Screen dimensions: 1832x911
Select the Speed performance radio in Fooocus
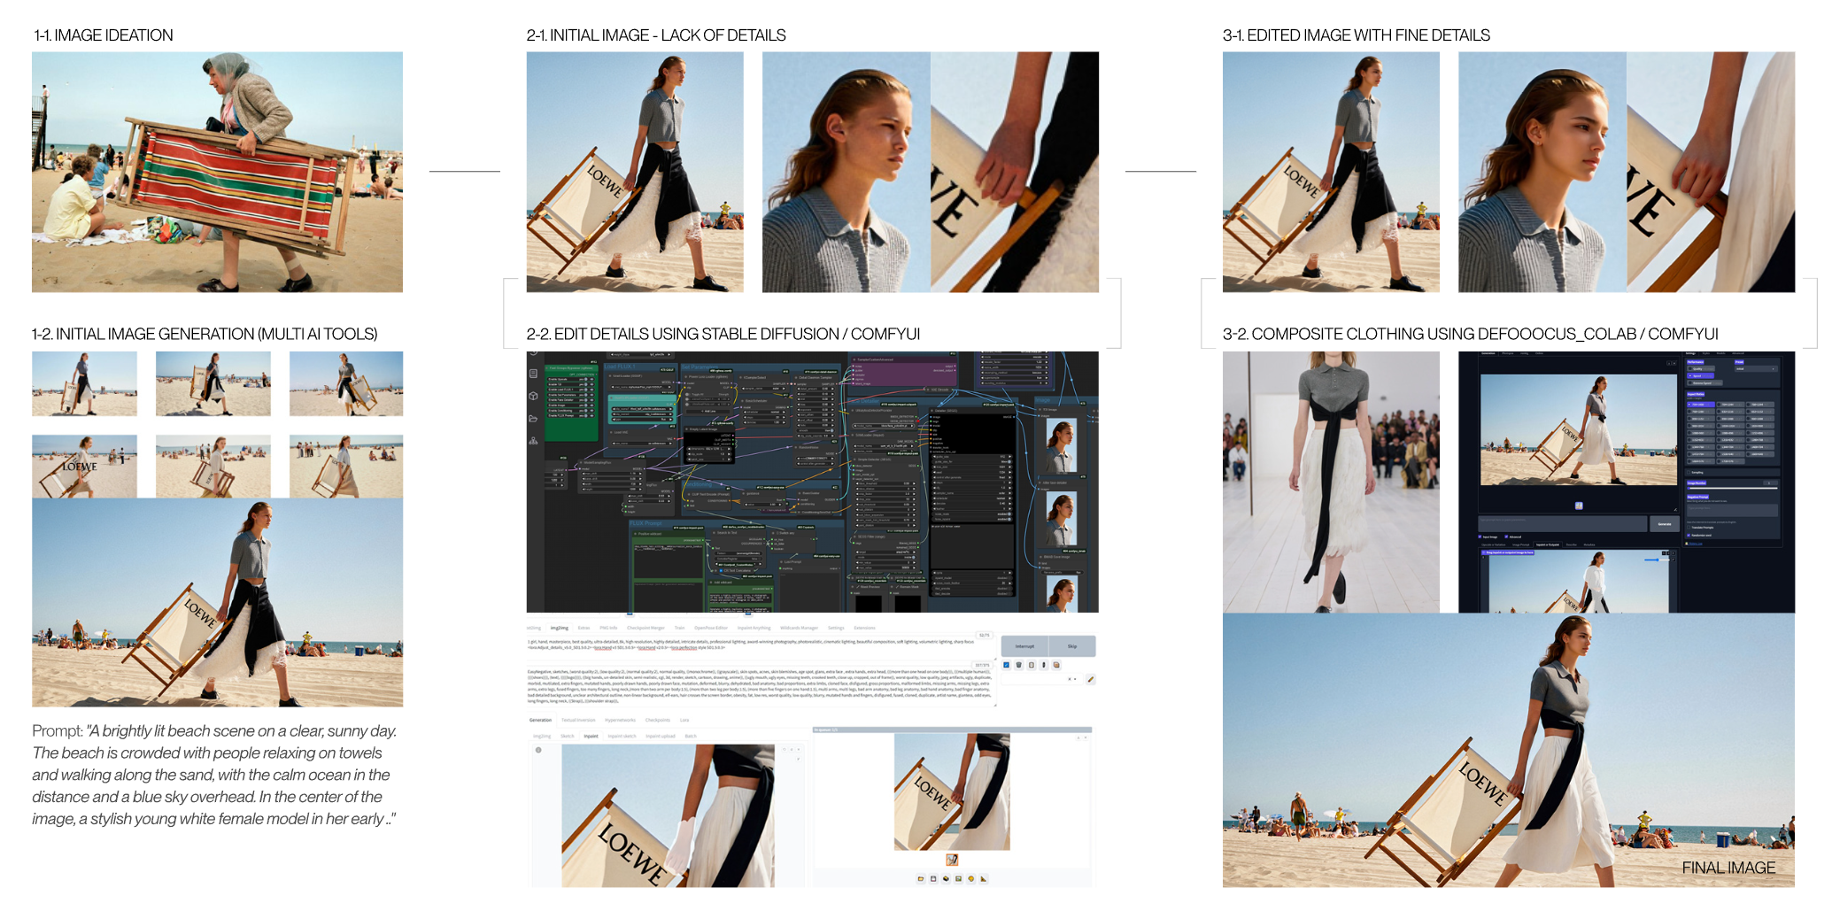(1700, 376)
